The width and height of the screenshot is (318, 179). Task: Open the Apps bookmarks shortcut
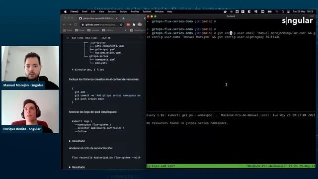tap(68, 30)
